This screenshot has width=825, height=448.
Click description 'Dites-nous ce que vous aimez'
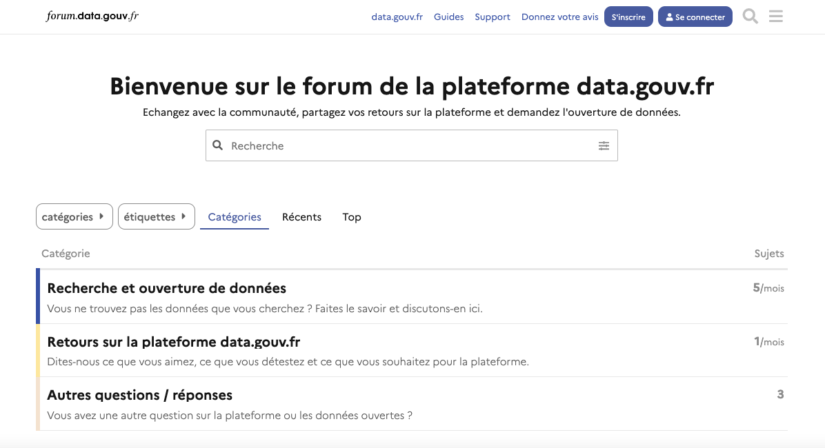click(x=288, y=362)
